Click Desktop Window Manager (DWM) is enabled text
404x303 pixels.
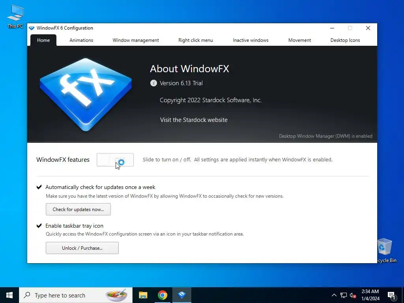click(325, 136)
